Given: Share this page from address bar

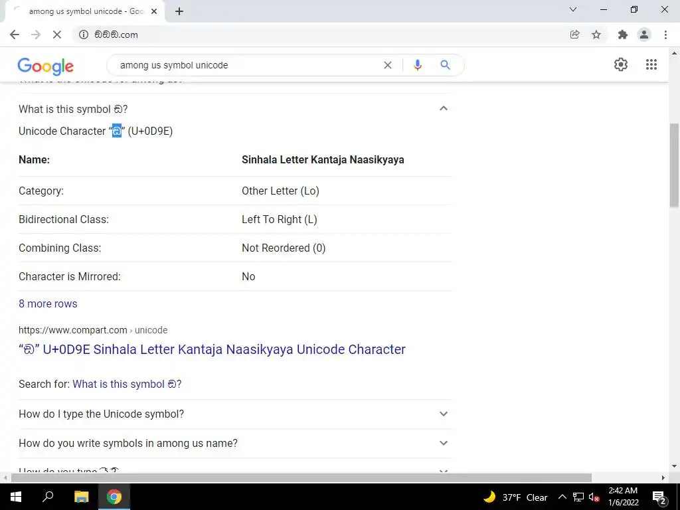Looking at the screenshot, I should (574, 35).
